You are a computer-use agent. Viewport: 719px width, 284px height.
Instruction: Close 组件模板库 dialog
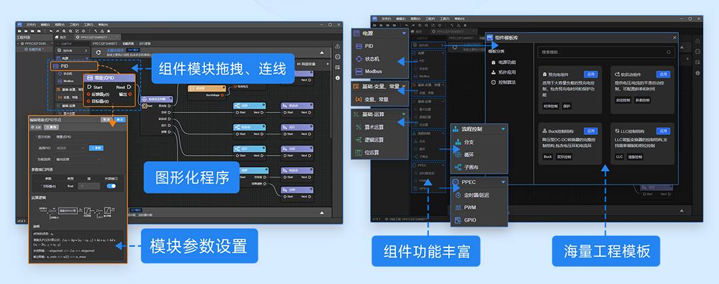[674, 37]
